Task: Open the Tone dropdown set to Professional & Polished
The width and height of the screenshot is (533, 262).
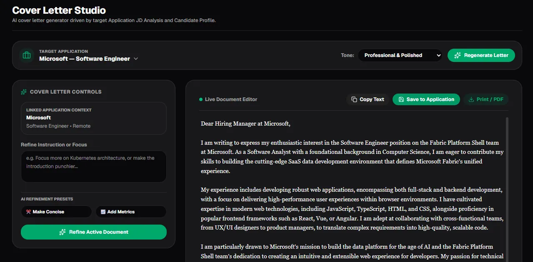Action: click(x=400, y=55)
